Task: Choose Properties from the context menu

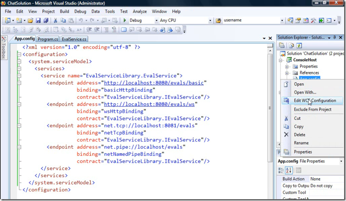Action: click(303, 151)
